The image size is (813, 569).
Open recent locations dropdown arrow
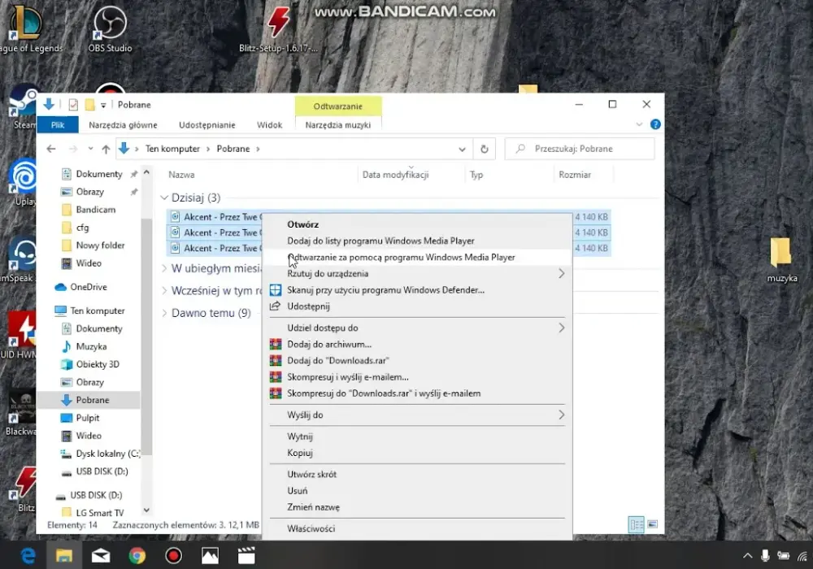(x=90, y=149)
